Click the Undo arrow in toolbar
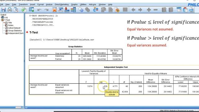199x112 pixels. pyautogui.click(x=39, y=10)
